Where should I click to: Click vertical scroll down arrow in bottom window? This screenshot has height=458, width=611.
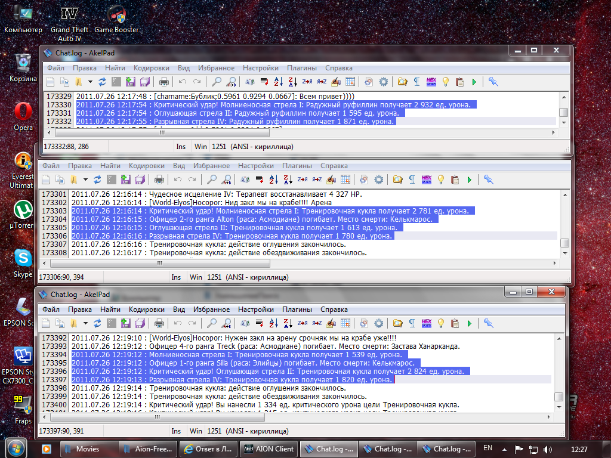tap(559, 407)
